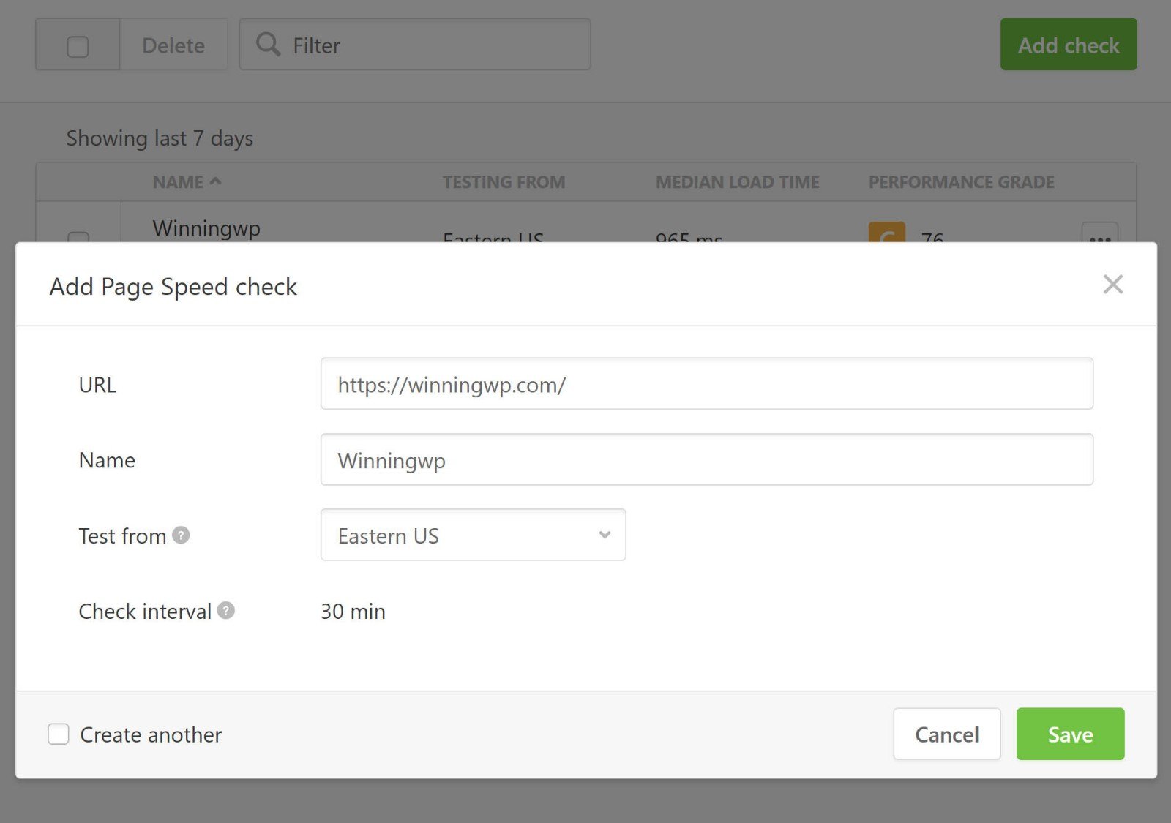Click the MEDIAN LOAD TIME column header
The height and width of the screenshot is (823, 1171).
pyautogui.click(x=737, y=182)
